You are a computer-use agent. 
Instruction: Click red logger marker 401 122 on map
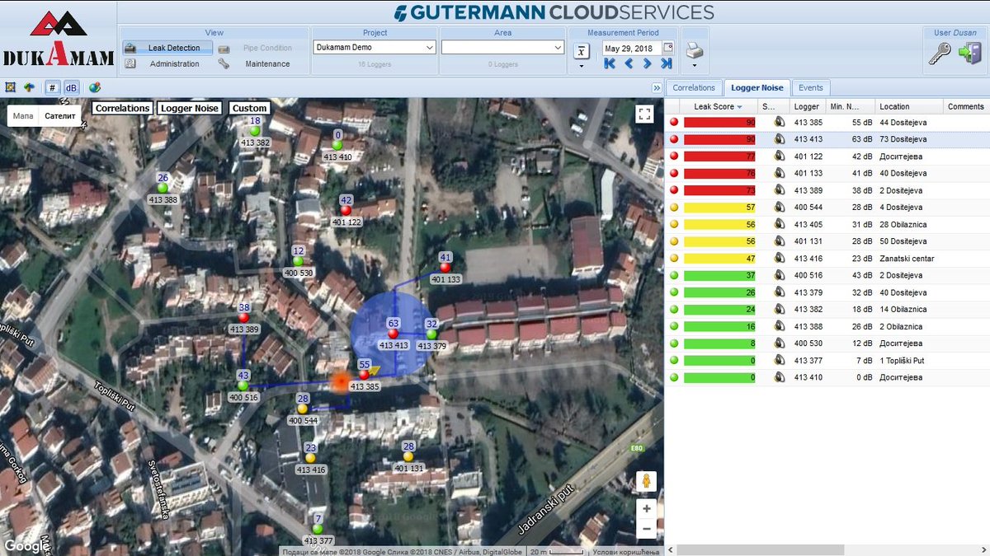(346, 210)
